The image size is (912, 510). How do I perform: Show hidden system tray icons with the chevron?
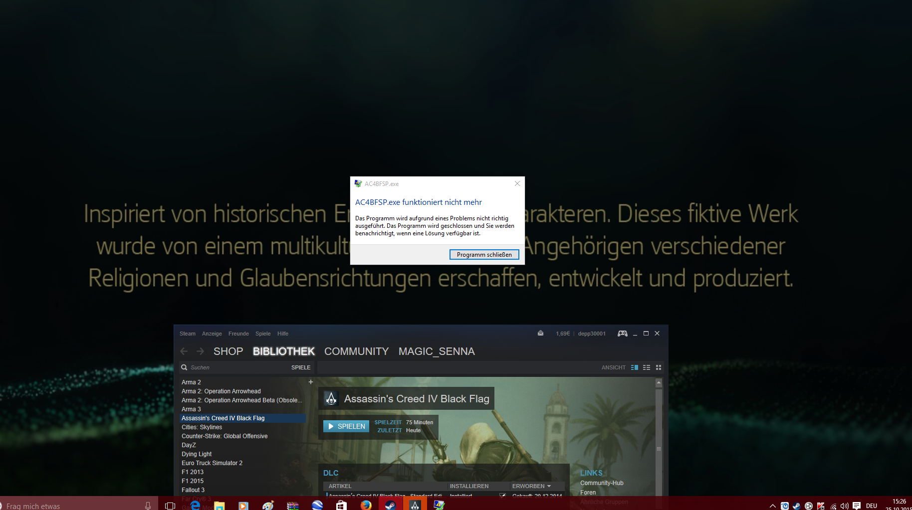tap(773, 506)
